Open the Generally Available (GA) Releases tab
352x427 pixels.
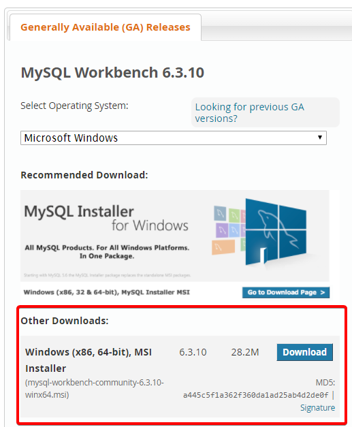point(106,27)
